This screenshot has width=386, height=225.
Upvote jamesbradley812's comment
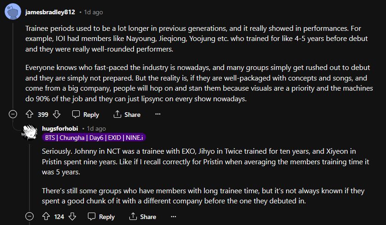(29, 114)
